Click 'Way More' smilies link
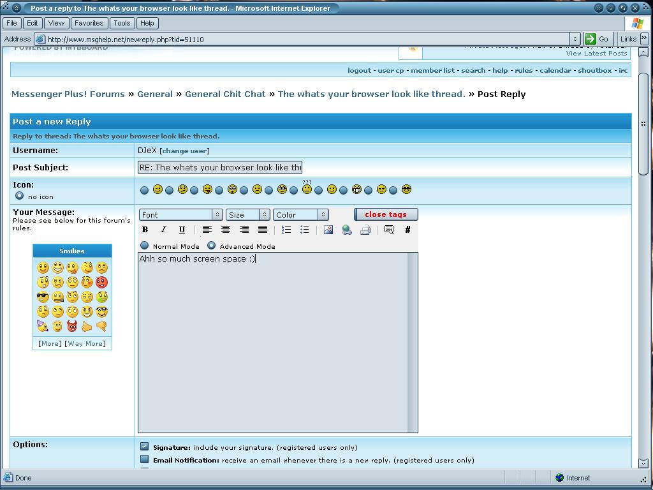Image resolution: width=653 pixels, height=490 pixels. point(85,343)
